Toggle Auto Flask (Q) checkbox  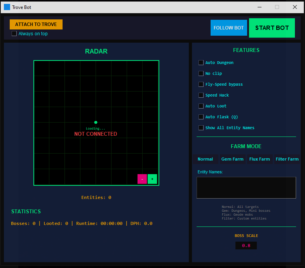pos(201,117)
